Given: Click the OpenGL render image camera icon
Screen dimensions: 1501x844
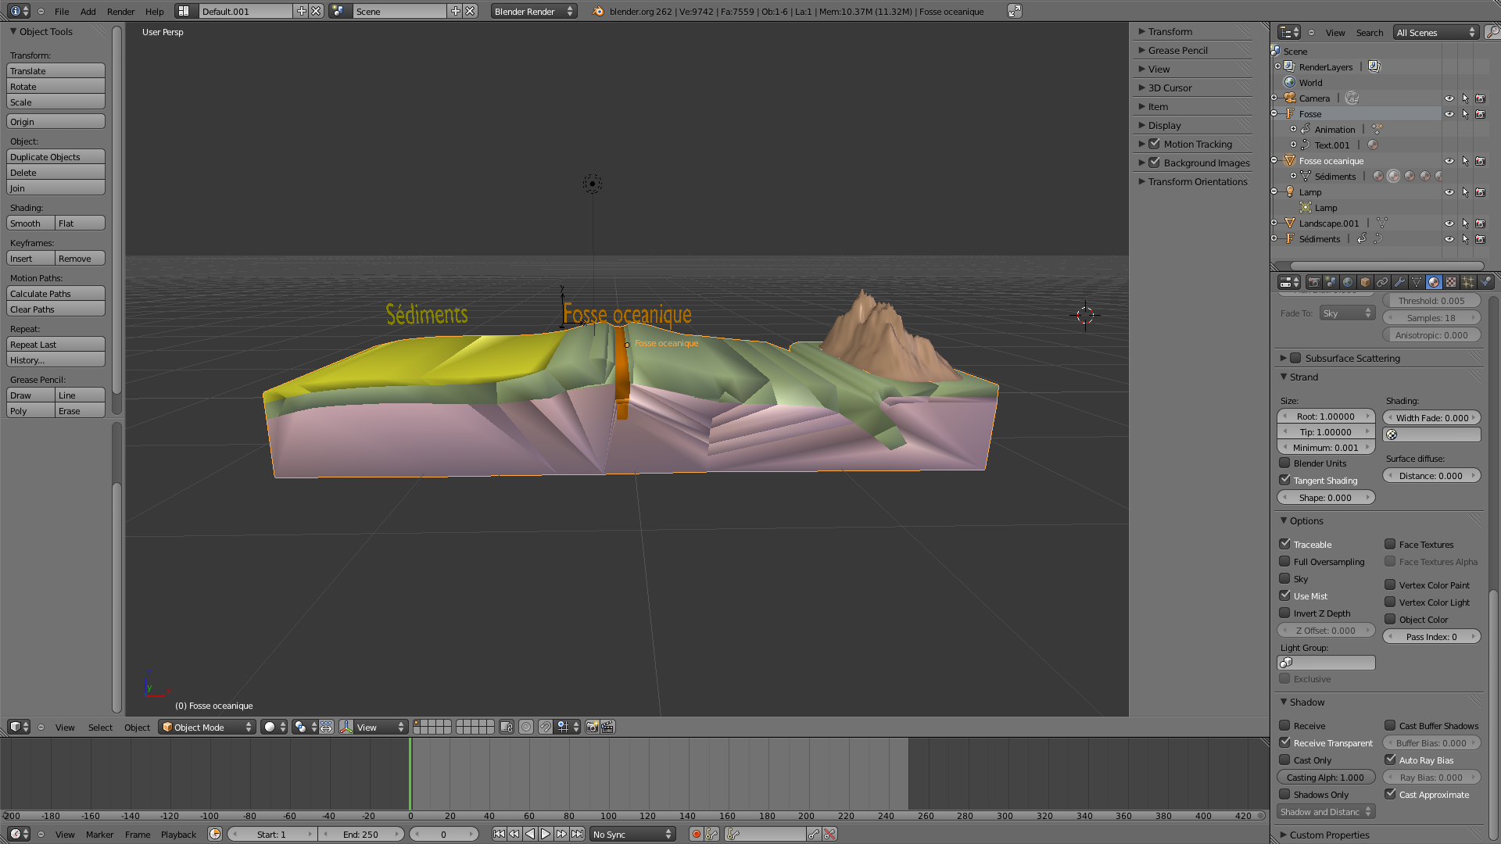Looking at the screenshot, I should pyautogui.click(x=592, y=727).
